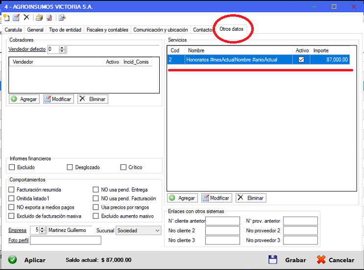
Task: Click the green Aplicar checkmark icon
Action: 13,260
